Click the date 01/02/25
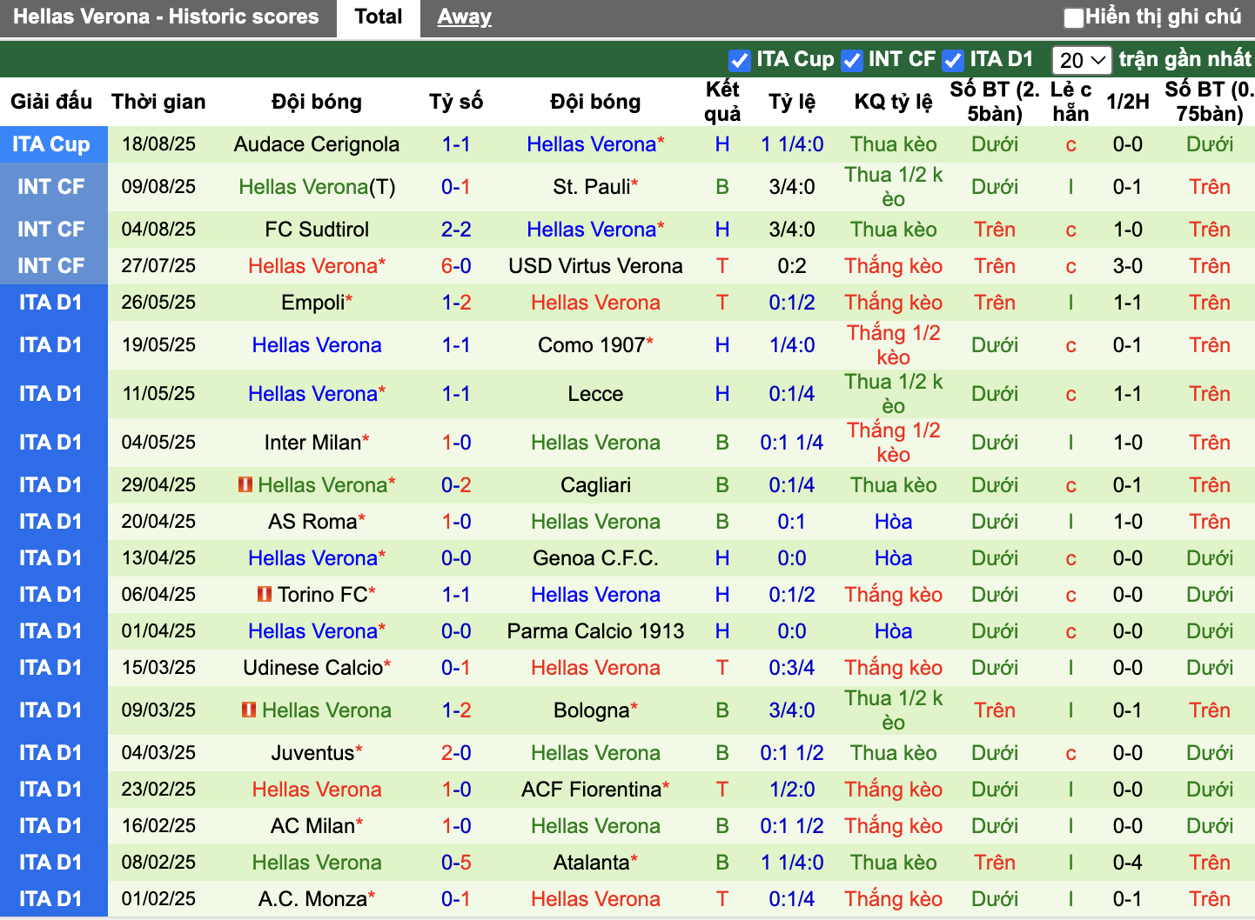The height and width of the screenshot is (920, 1255). pos(158,899)
